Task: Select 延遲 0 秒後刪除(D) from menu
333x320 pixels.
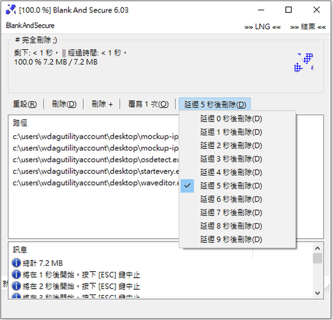Action: [x=238, y=119]
